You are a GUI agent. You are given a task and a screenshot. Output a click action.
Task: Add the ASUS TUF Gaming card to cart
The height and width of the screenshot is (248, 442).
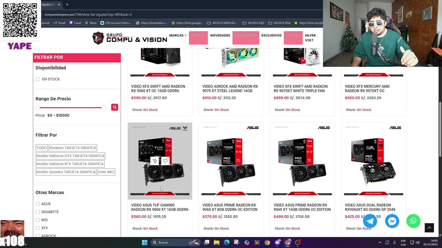155,161
